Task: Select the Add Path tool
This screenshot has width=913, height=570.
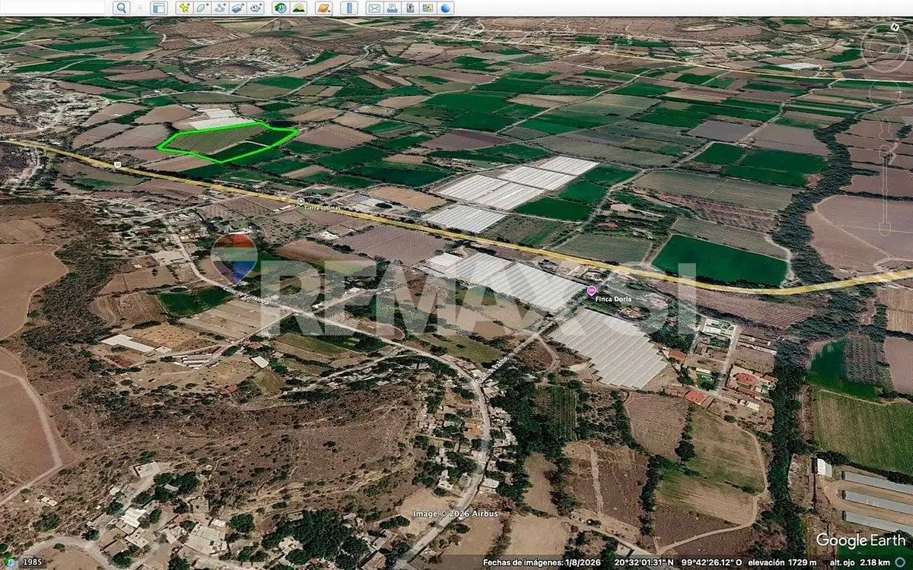Action: tap(221, 8)
